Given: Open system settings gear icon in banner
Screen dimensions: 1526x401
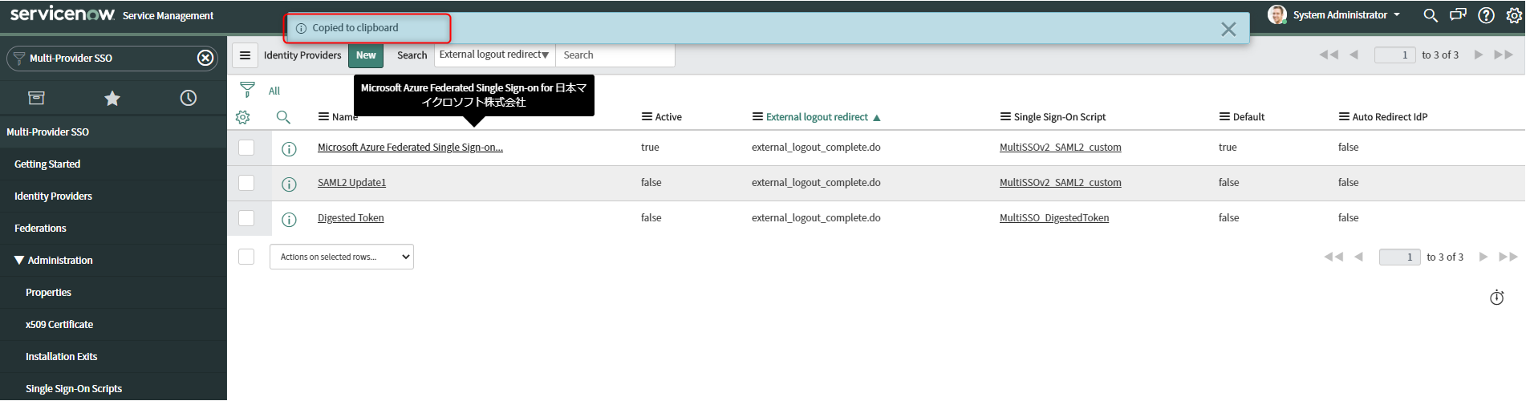Looking at the screenshot, I should coord(1514,15).
